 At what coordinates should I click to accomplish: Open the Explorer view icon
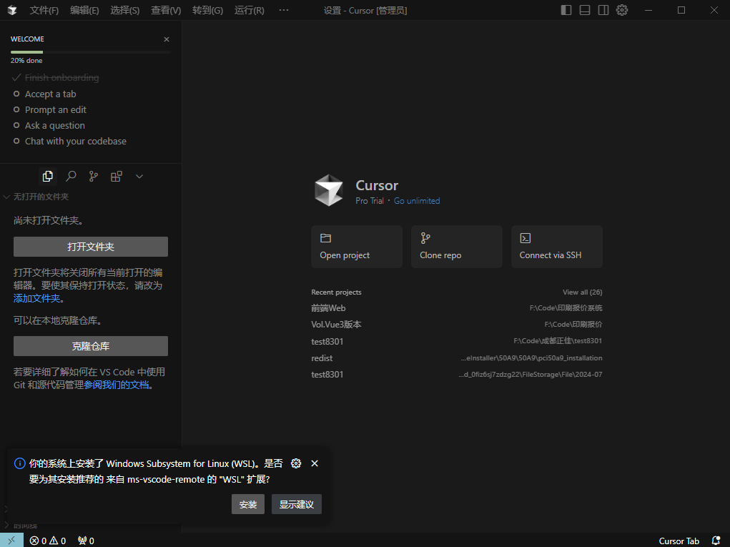click(47, 176)
